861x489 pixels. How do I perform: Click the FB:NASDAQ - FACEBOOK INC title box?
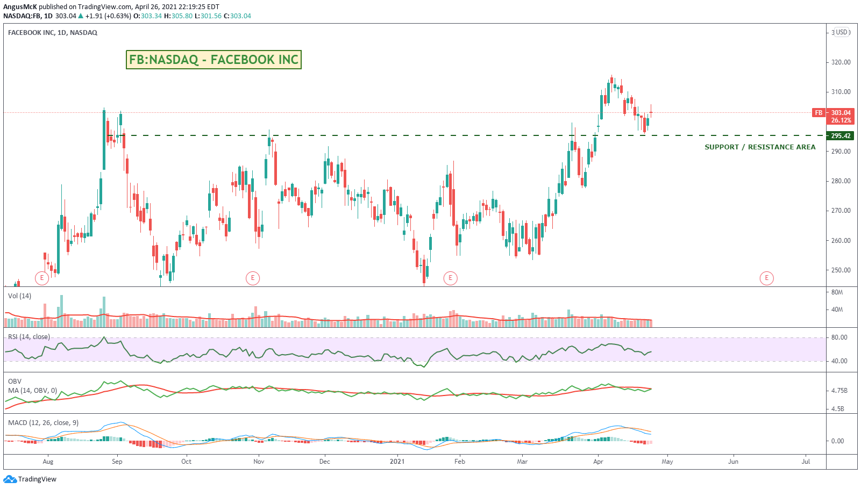tap(214, 60)
